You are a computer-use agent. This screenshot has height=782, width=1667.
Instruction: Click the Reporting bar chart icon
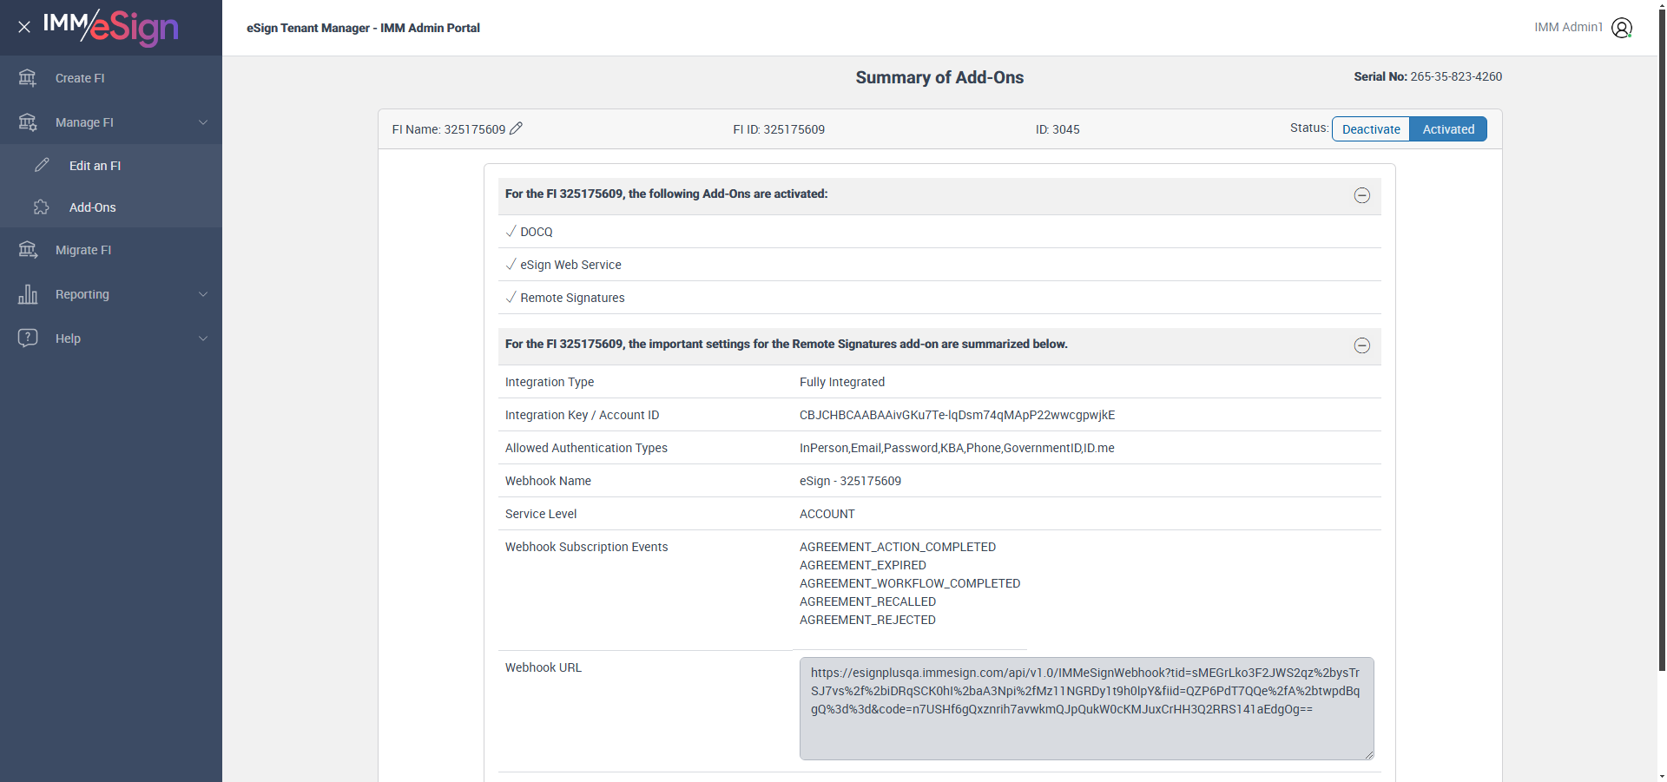click(28, 294)
